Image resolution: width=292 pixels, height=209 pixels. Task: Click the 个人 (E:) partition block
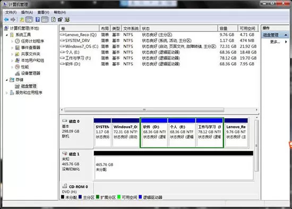point(182,132)
